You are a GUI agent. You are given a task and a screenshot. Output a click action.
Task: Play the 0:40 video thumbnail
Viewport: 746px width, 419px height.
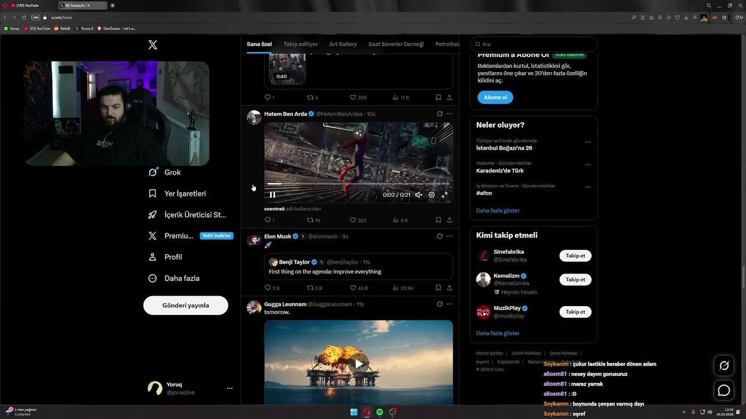287,69
